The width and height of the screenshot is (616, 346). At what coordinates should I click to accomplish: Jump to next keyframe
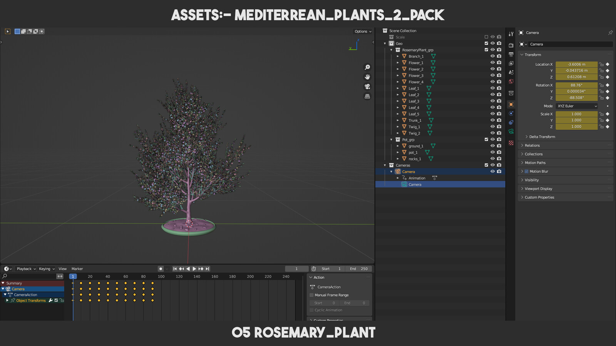(x=201, y=269)
